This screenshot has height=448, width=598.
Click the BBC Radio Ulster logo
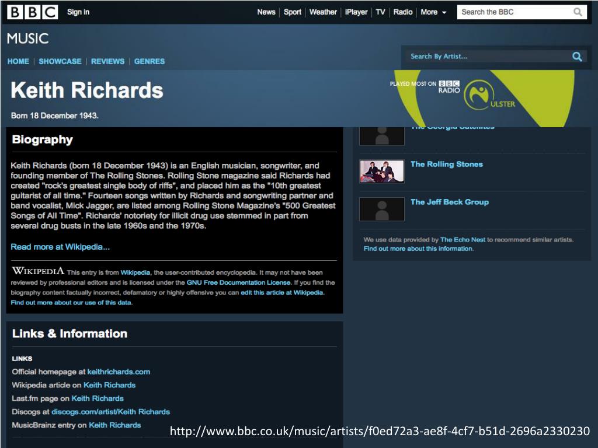[x=489, y=95]
